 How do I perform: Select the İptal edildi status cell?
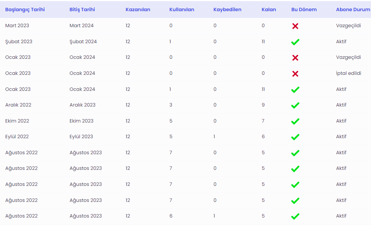(349, 73)
